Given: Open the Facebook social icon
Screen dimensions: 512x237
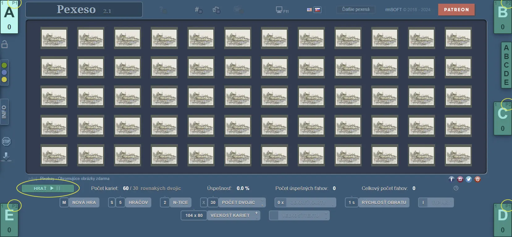Looking at the screenshot, I should 451,179.
